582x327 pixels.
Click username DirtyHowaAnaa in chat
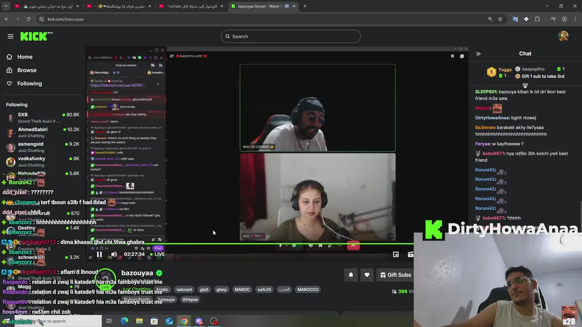click(x=492, y=118)
